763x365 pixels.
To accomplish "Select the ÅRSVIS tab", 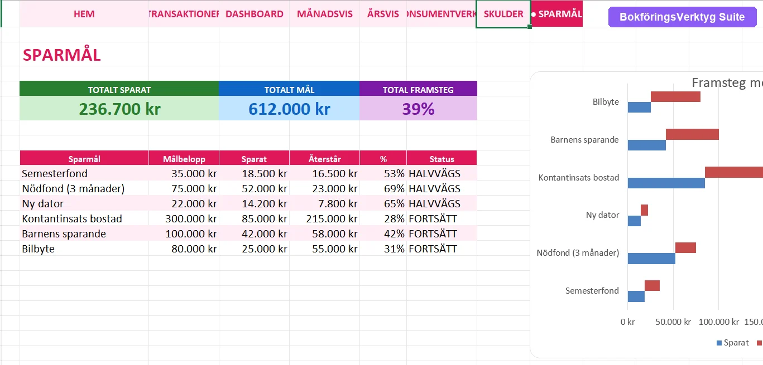I will 383,14.
